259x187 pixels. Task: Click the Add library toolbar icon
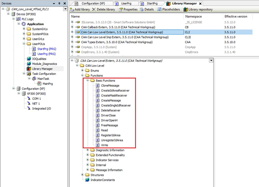(72, 9)
